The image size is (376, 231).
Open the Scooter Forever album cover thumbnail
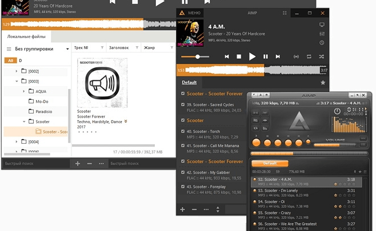pyautogui.click(x=102, y=83)
